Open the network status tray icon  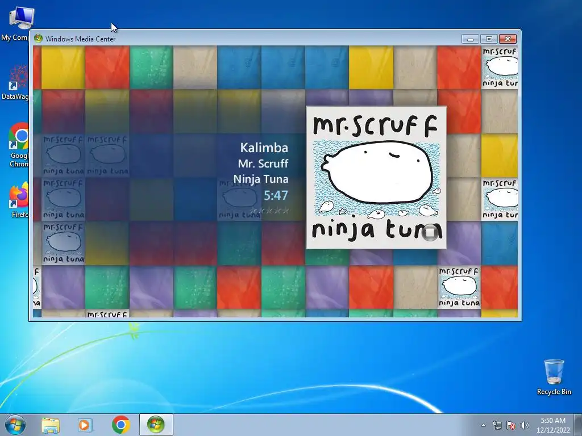(497, 425)
